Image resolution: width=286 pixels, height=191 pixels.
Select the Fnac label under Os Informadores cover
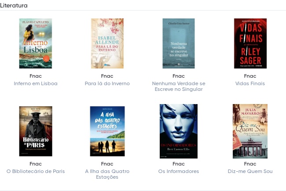(179, 164)
